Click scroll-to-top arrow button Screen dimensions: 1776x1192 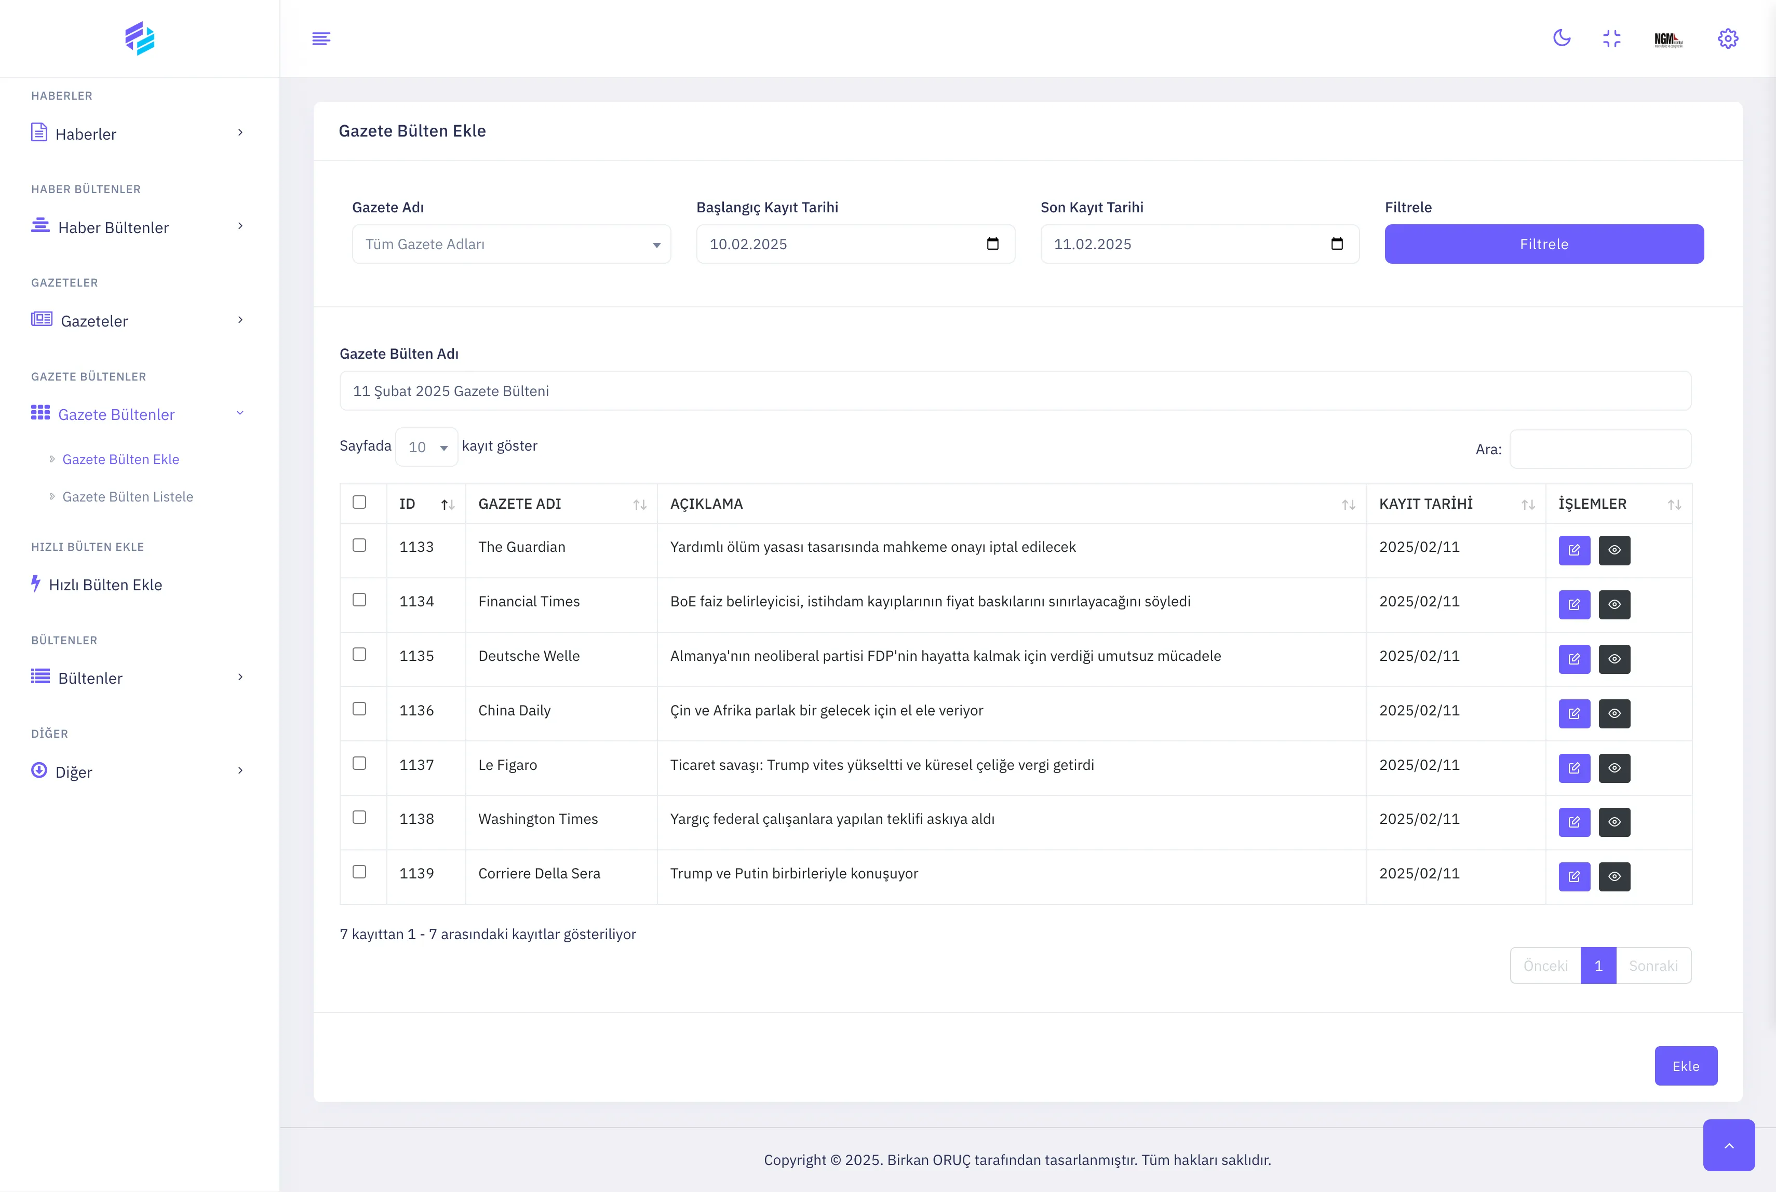click(x=1728, y=1145)
